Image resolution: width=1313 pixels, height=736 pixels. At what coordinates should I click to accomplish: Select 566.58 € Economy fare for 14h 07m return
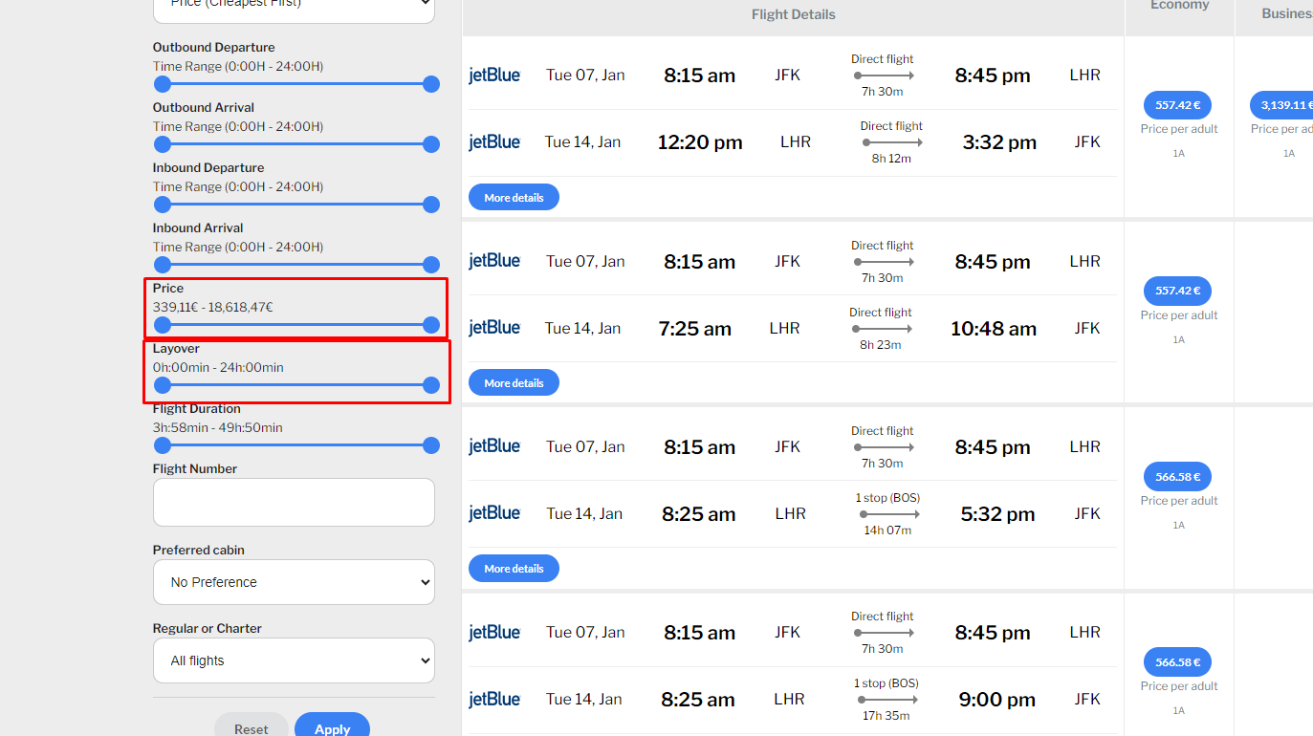tap(1177, 476)
